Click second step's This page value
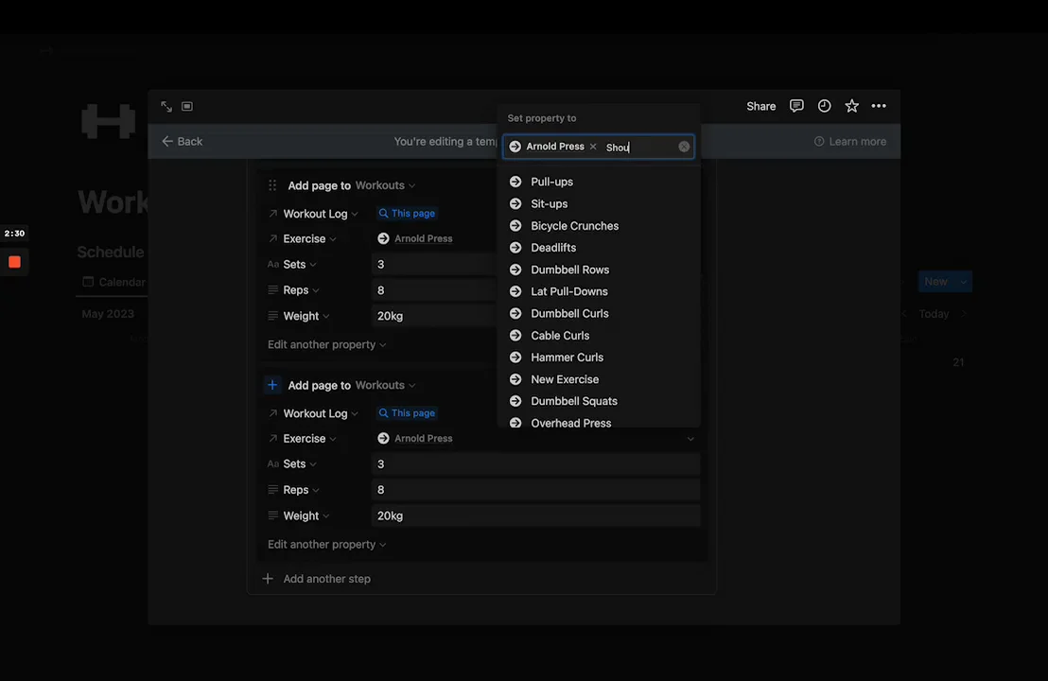The image size is (1048, 681). tap(407, 413)
